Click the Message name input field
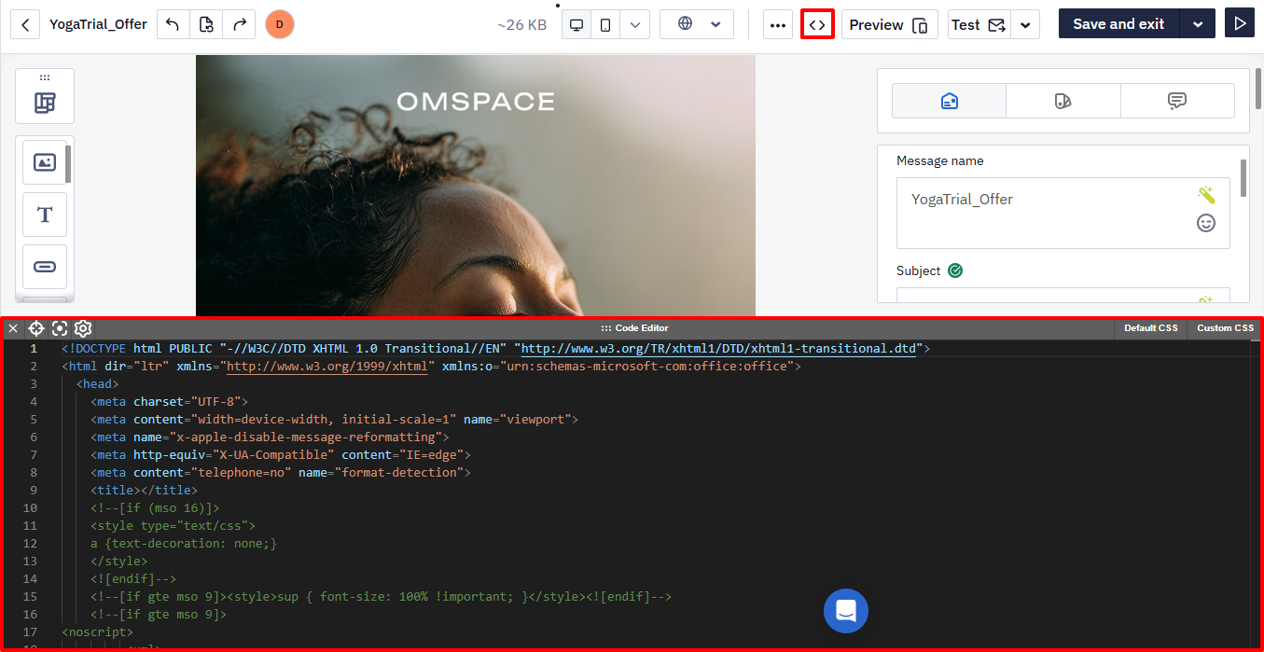This screenshot has height=652, width=1264. coord(1063,214)
